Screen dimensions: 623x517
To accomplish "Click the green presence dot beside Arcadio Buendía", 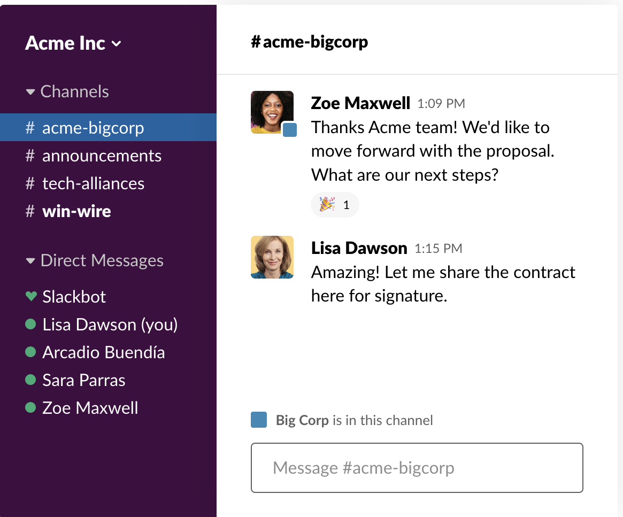I will click(30, 352).
